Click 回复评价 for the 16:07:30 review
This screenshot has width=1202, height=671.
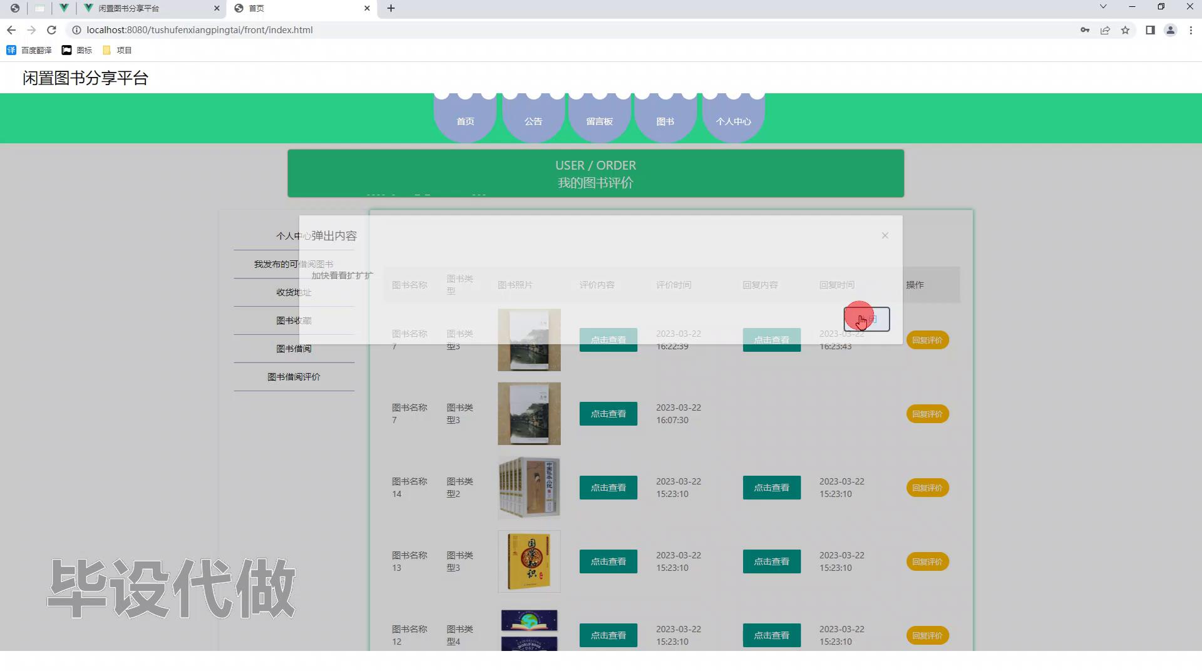click(927, 414)
